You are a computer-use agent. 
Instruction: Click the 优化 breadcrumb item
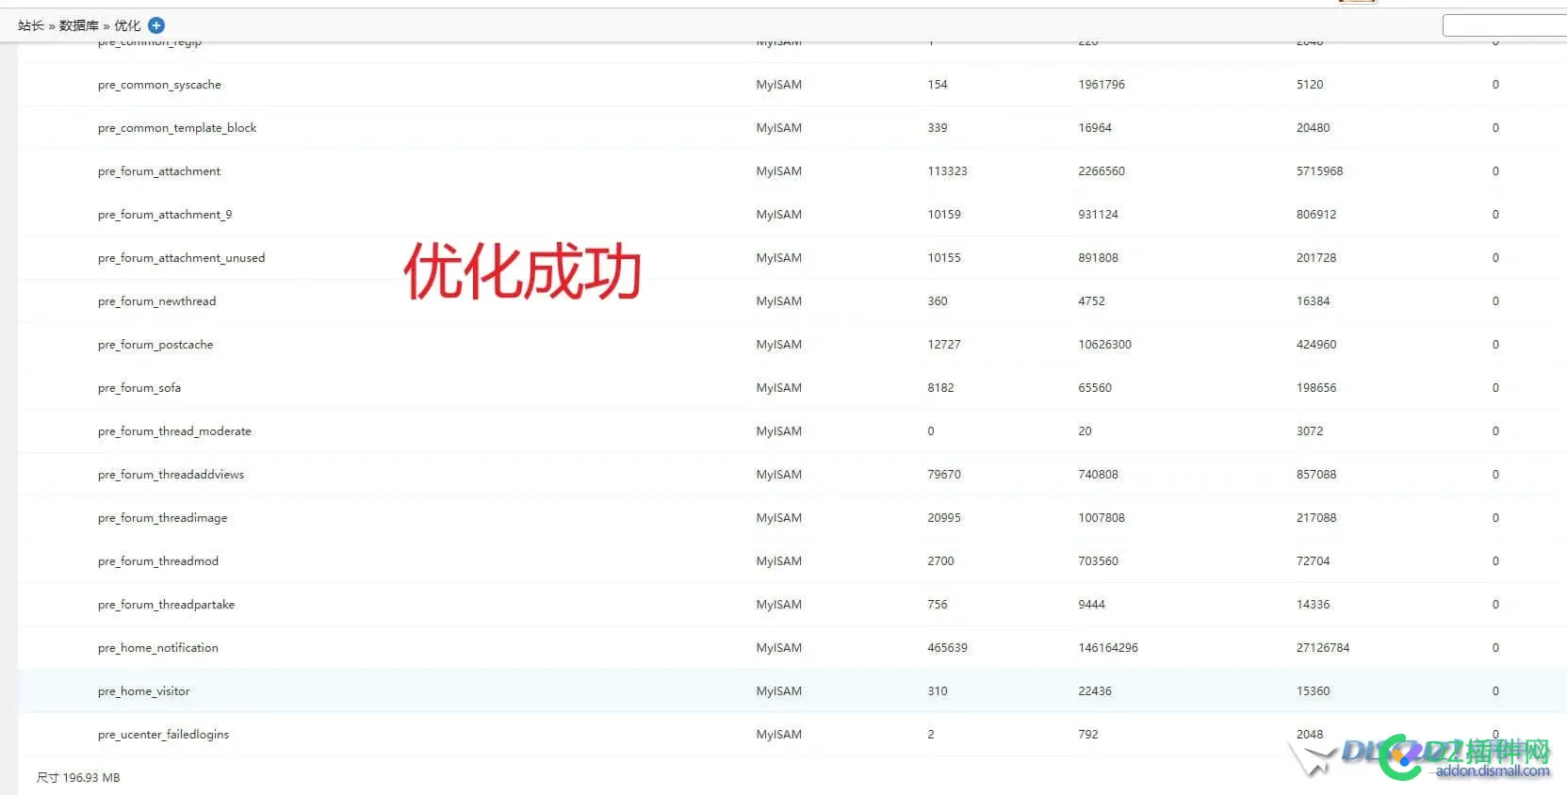[127, 25]
